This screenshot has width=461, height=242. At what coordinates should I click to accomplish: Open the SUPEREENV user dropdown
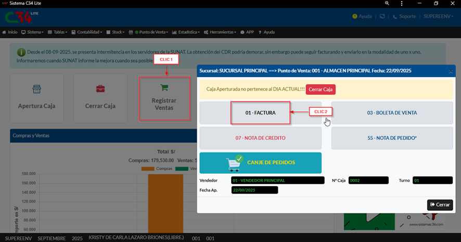[440, 17]
